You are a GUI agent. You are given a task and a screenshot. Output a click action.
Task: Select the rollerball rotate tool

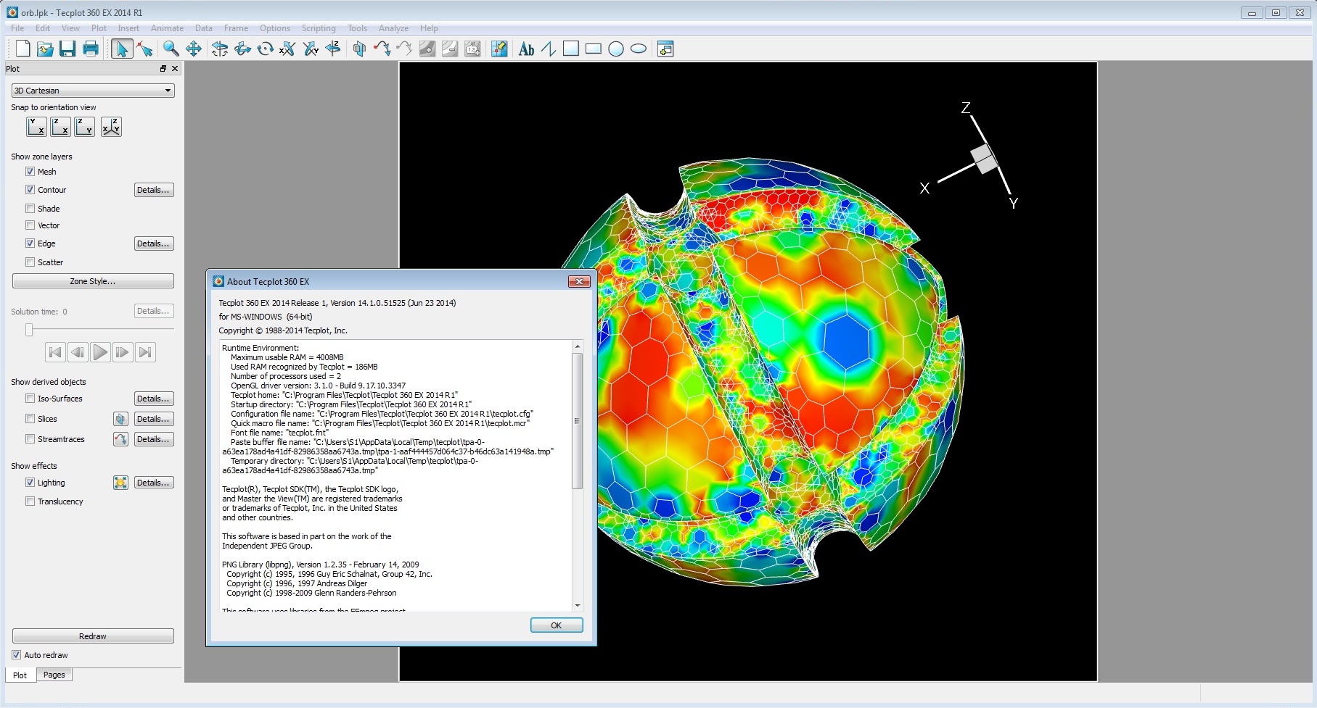tap(242, 49)
